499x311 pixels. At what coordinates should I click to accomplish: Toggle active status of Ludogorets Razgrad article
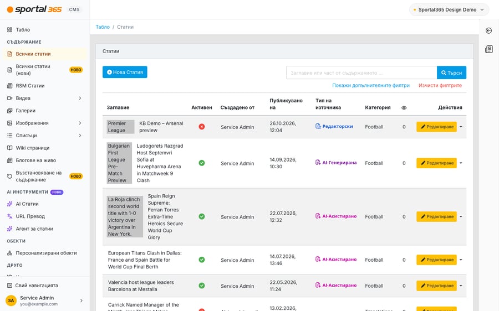tap(202, 163)
